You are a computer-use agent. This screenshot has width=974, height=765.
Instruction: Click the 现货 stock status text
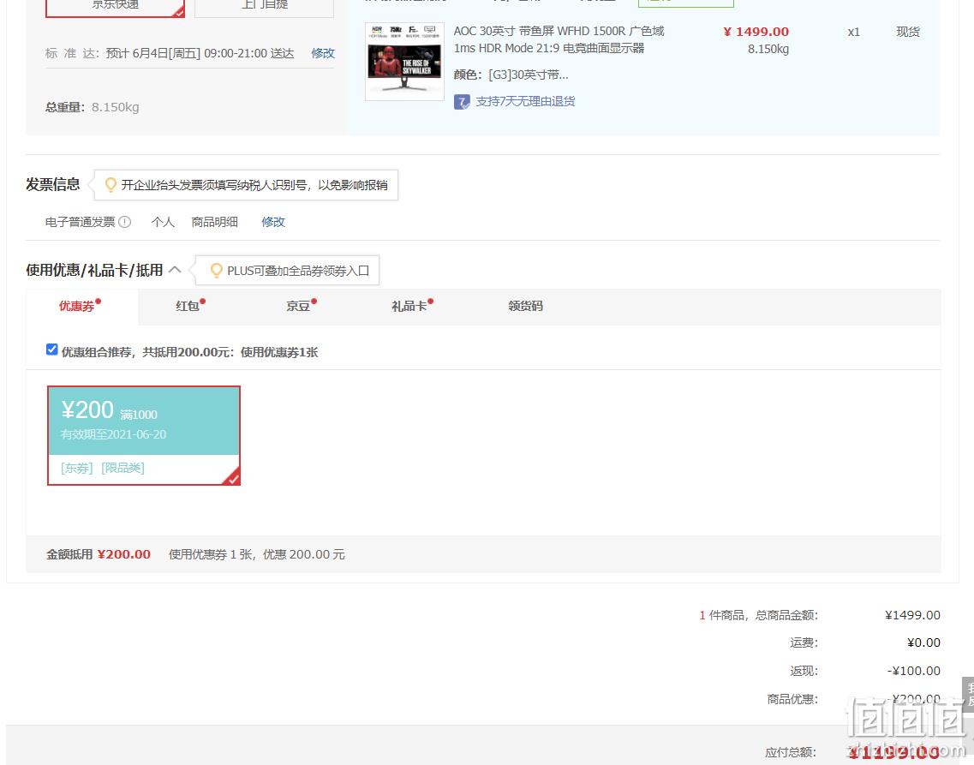[x=907, y=32]
